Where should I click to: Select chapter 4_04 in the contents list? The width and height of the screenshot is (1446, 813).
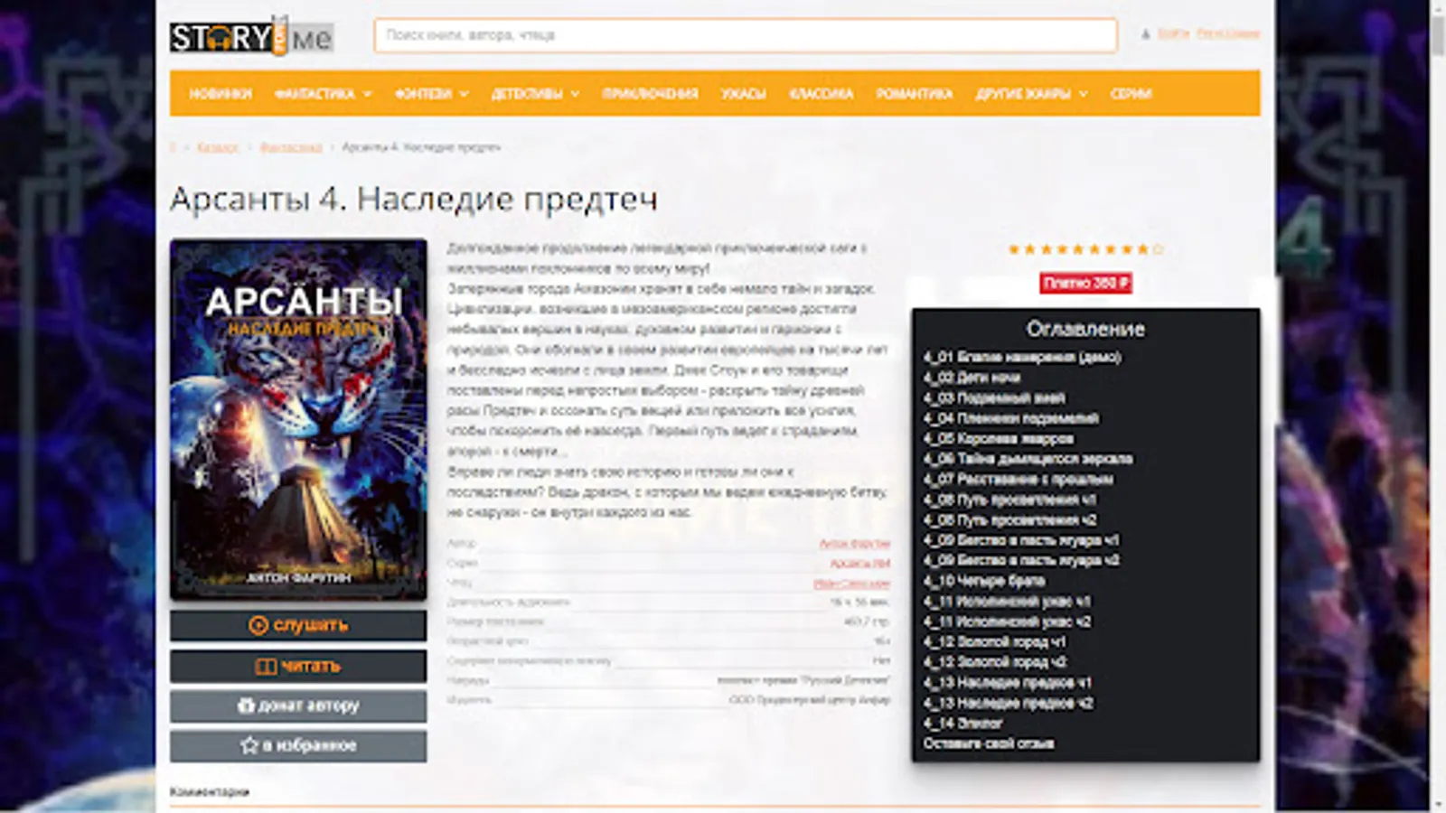[1011, 418]
